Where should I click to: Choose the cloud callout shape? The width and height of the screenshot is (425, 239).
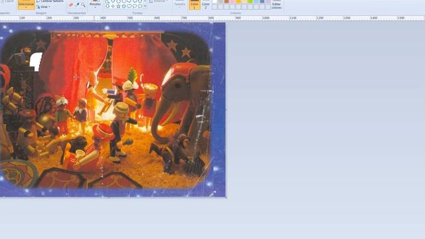pos(140,6)
